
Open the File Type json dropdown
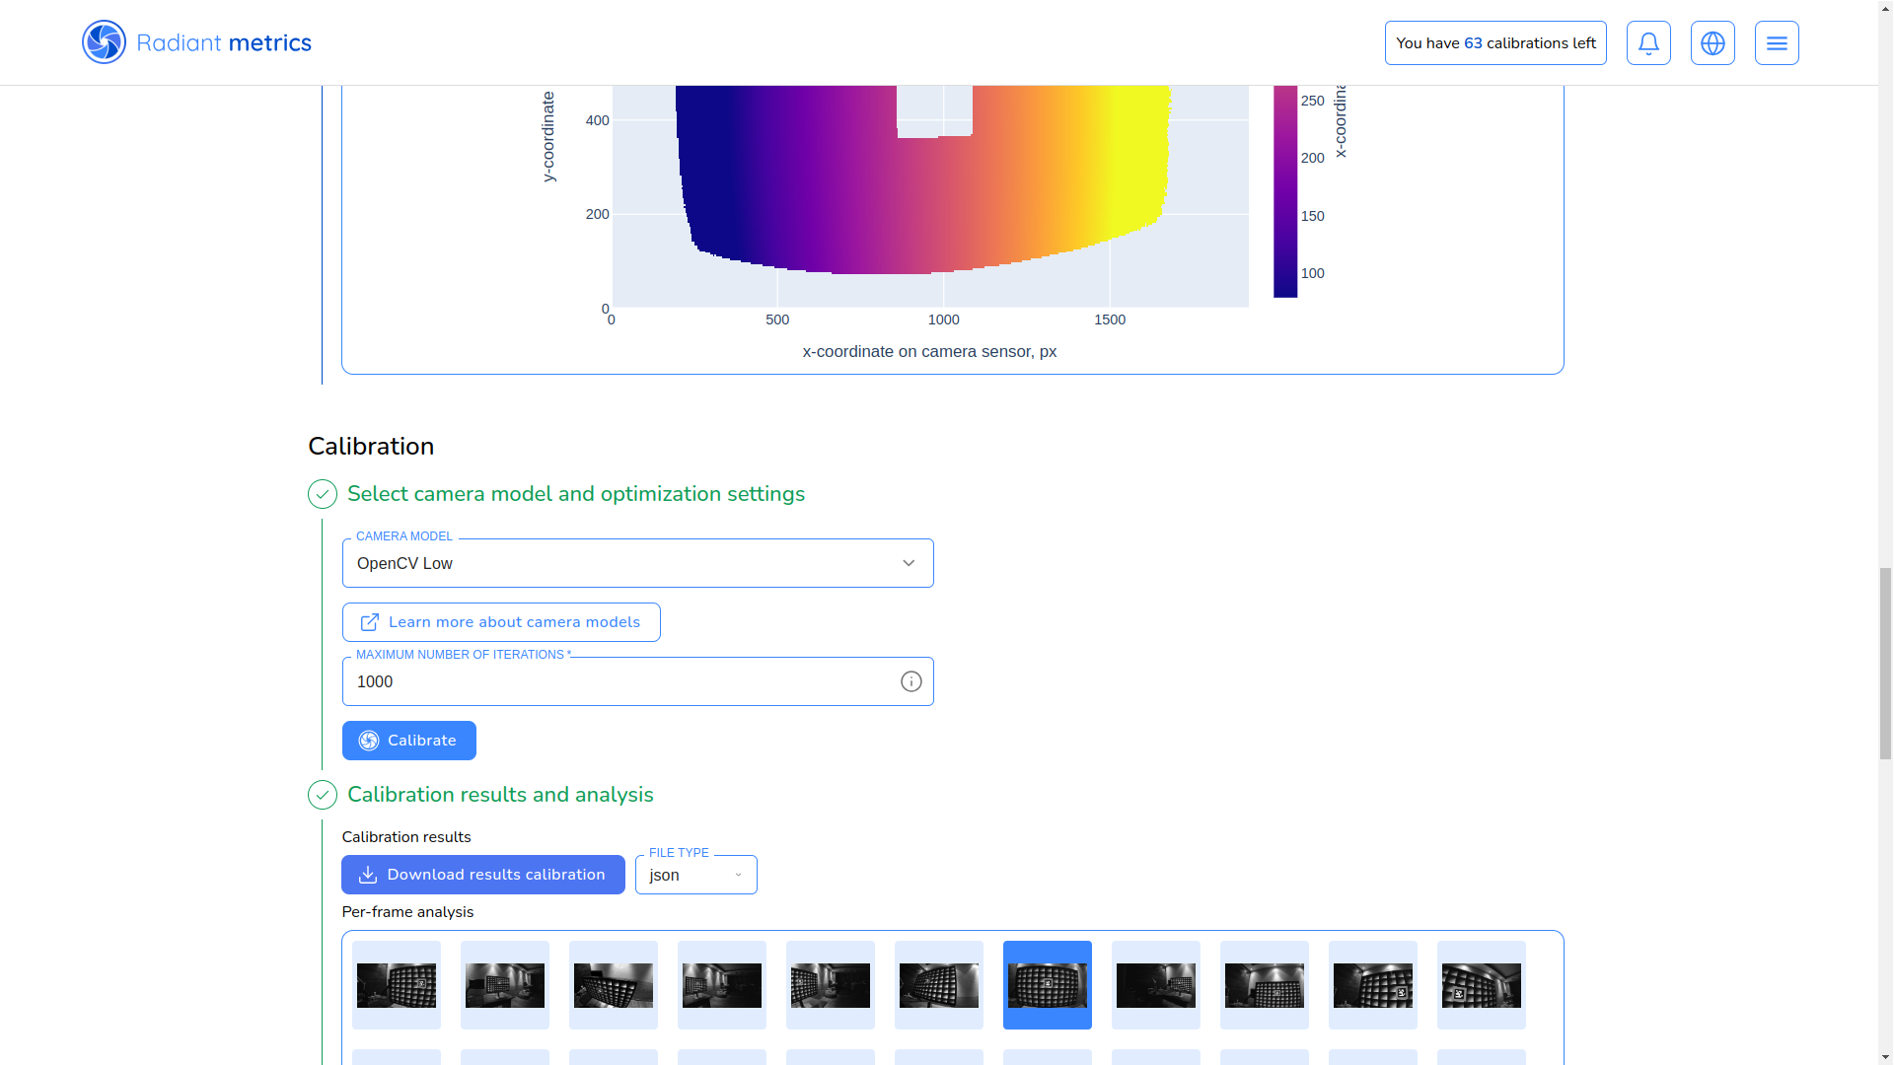pos(695,875)
